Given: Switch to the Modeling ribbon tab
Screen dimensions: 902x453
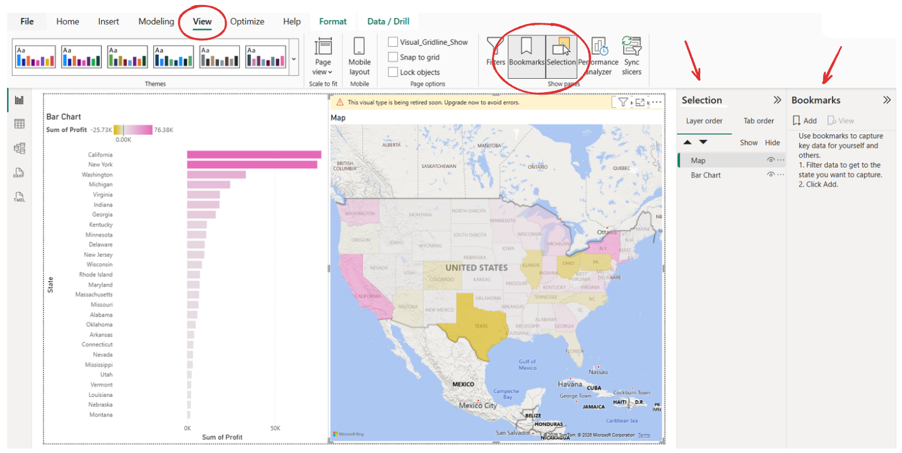Looking at the screenshot, I should (156, 21).
